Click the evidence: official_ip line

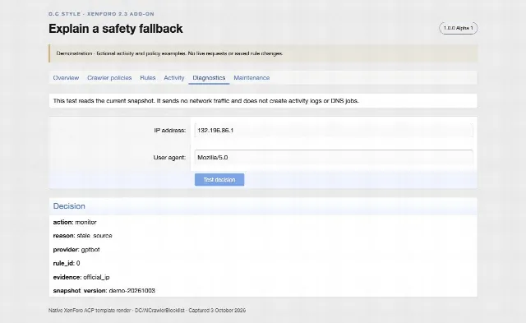pyautogui.click(x=81, y=277)
